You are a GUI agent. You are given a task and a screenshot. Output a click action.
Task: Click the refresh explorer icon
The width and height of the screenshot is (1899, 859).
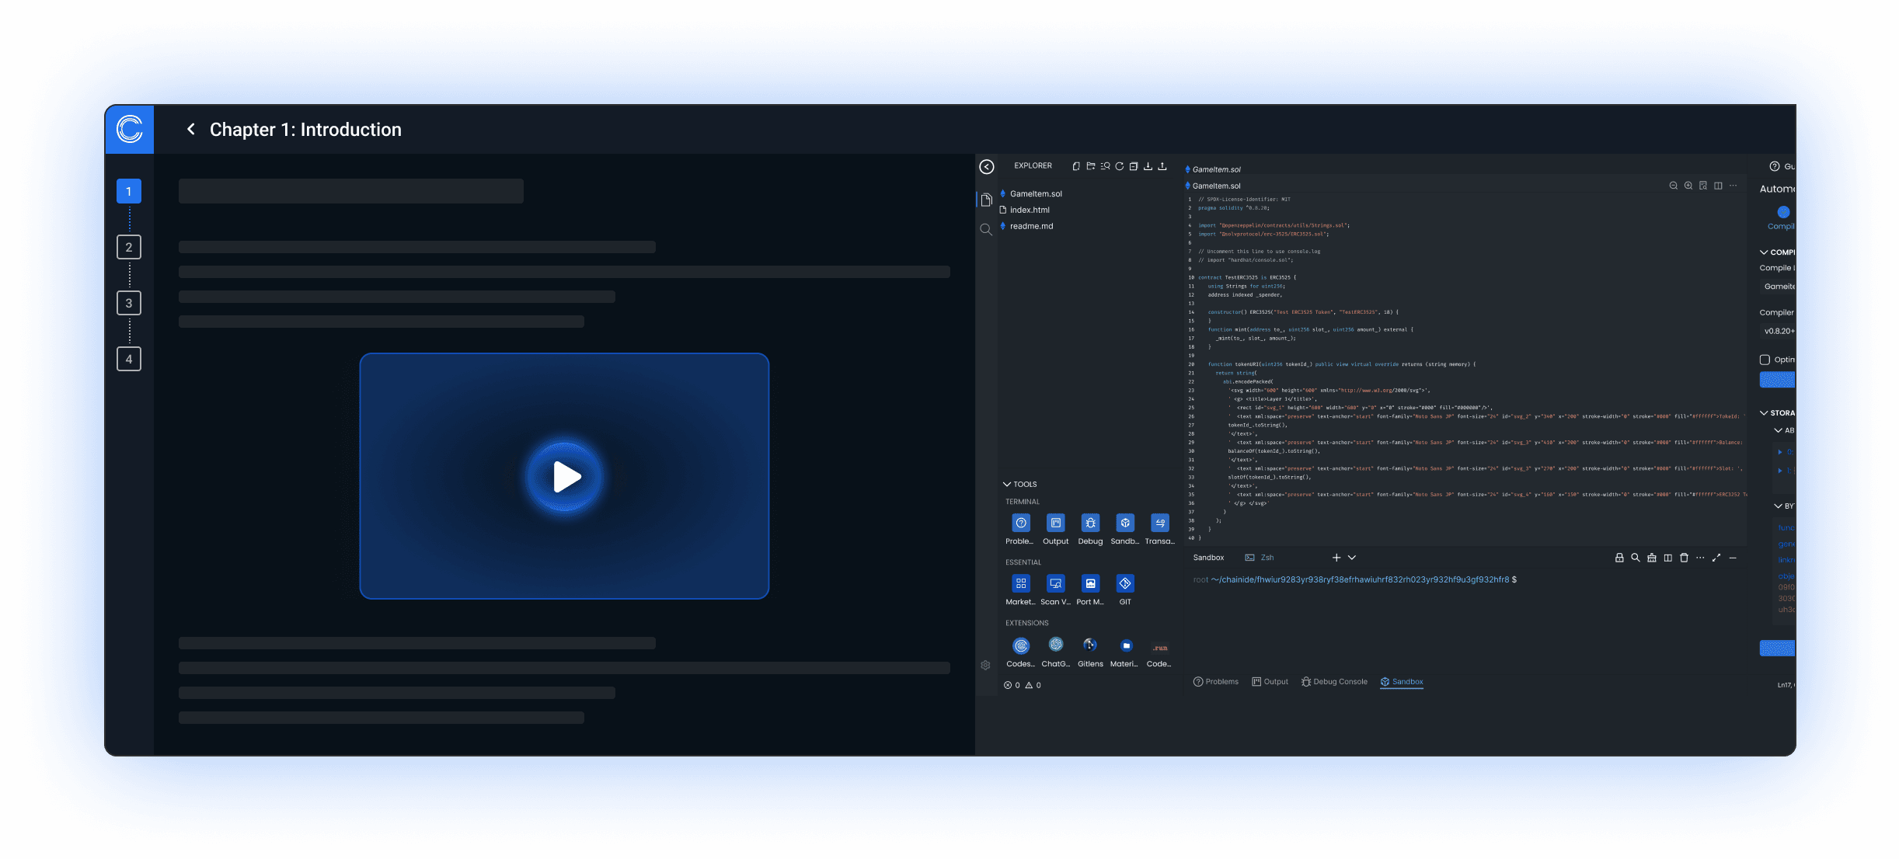(x=1120, y=166)
